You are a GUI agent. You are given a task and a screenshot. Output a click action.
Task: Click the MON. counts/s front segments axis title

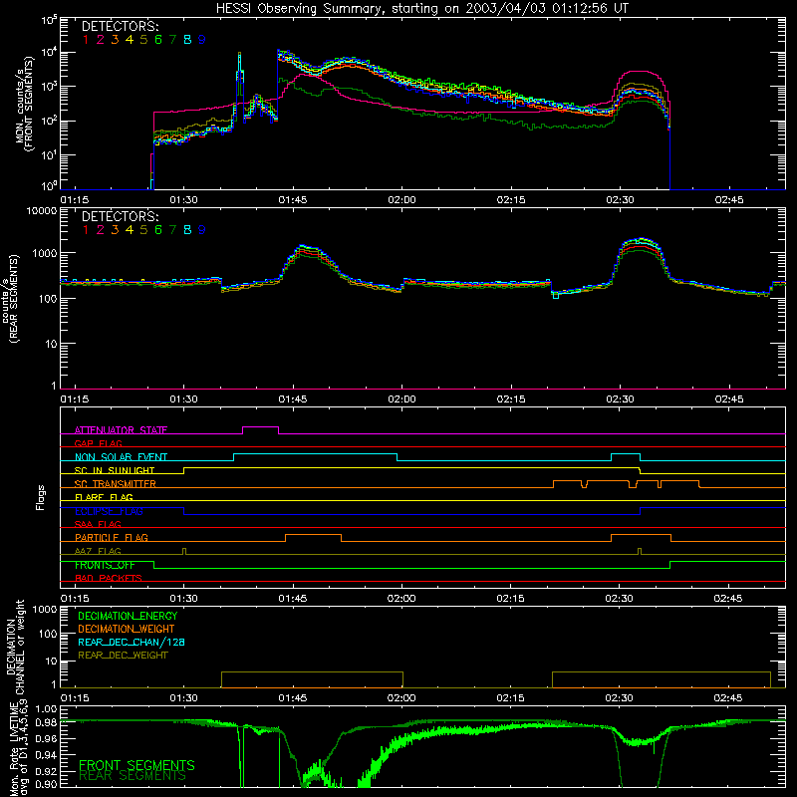point(25,105)
